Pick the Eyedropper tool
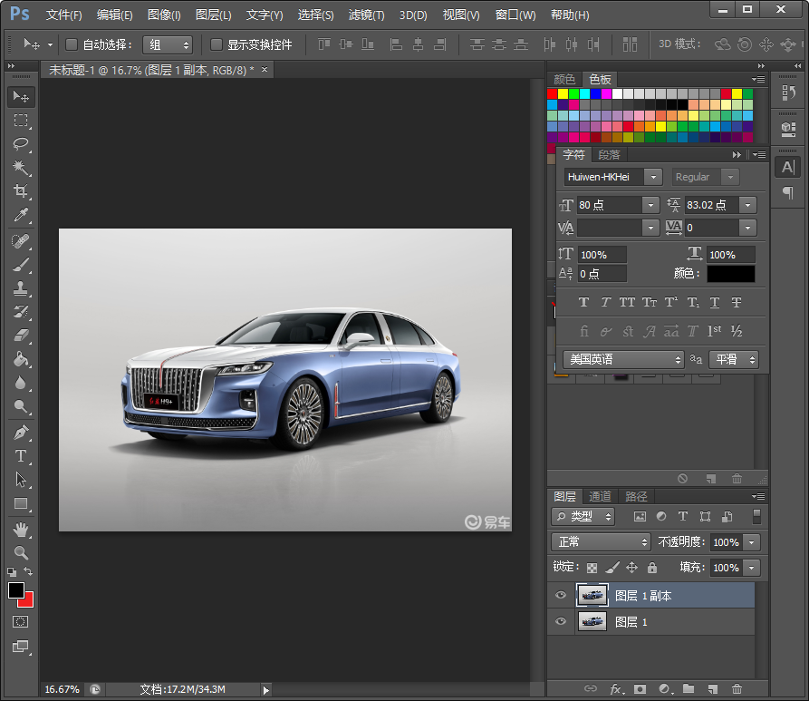This screenshot has width=809, height=701. tap(21, 215)
